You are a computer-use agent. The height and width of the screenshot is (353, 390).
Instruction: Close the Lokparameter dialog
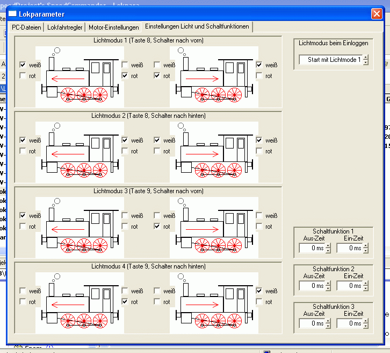coord(377,13)
